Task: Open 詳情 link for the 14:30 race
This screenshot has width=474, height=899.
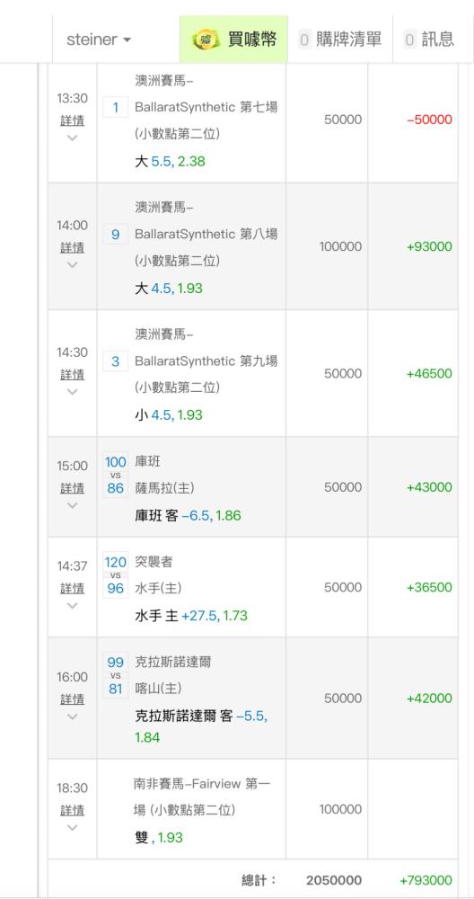Action: click(72, 374)
